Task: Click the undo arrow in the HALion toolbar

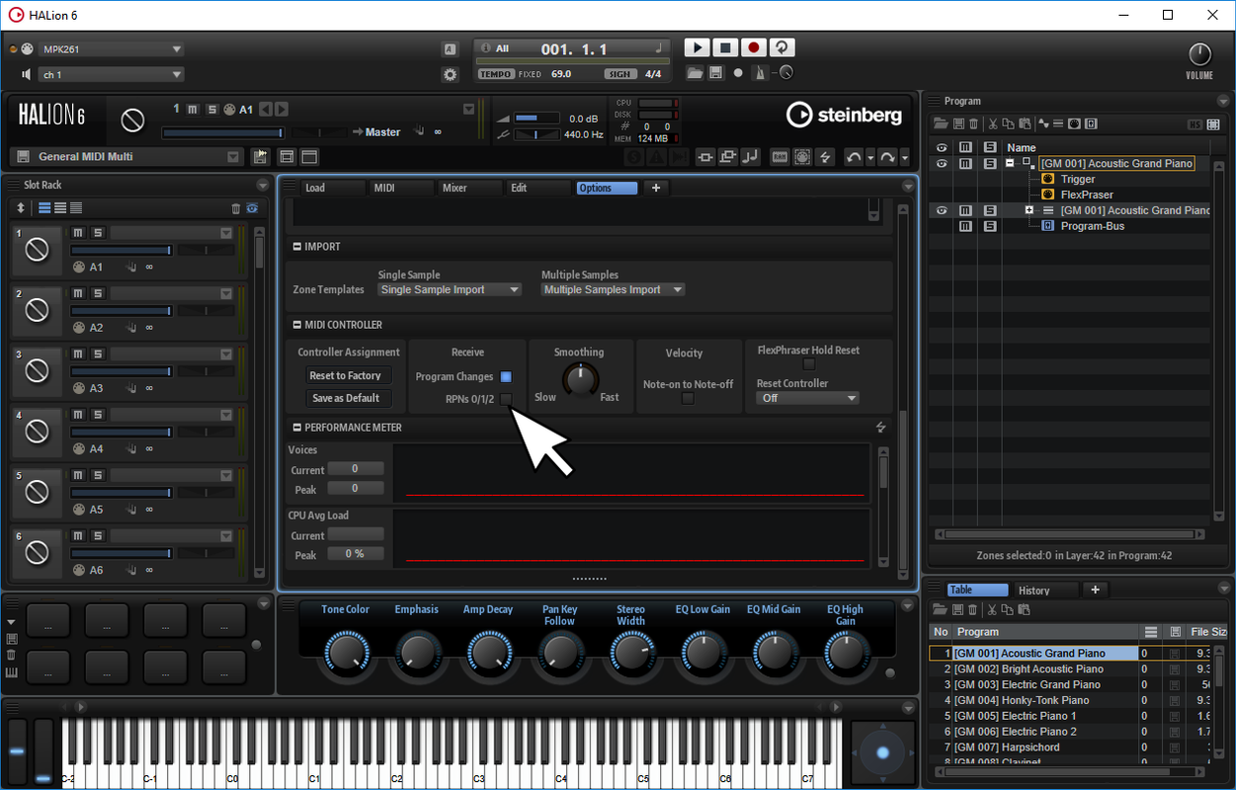Action: click(854, 157)
